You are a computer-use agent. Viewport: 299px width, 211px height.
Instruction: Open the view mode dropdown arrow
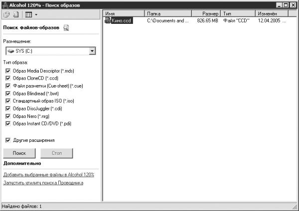click(x=36, y=14)
